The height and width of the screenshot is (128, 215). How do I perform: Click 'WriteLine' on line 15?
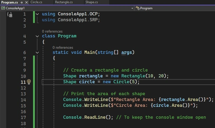coord(96,105)
